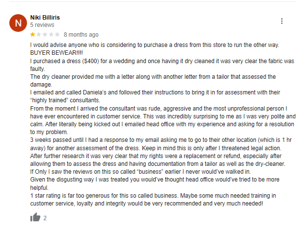Screen dimensions: 301x229
Task: Click the third grey rating star
Action: [x=45, y=35]
